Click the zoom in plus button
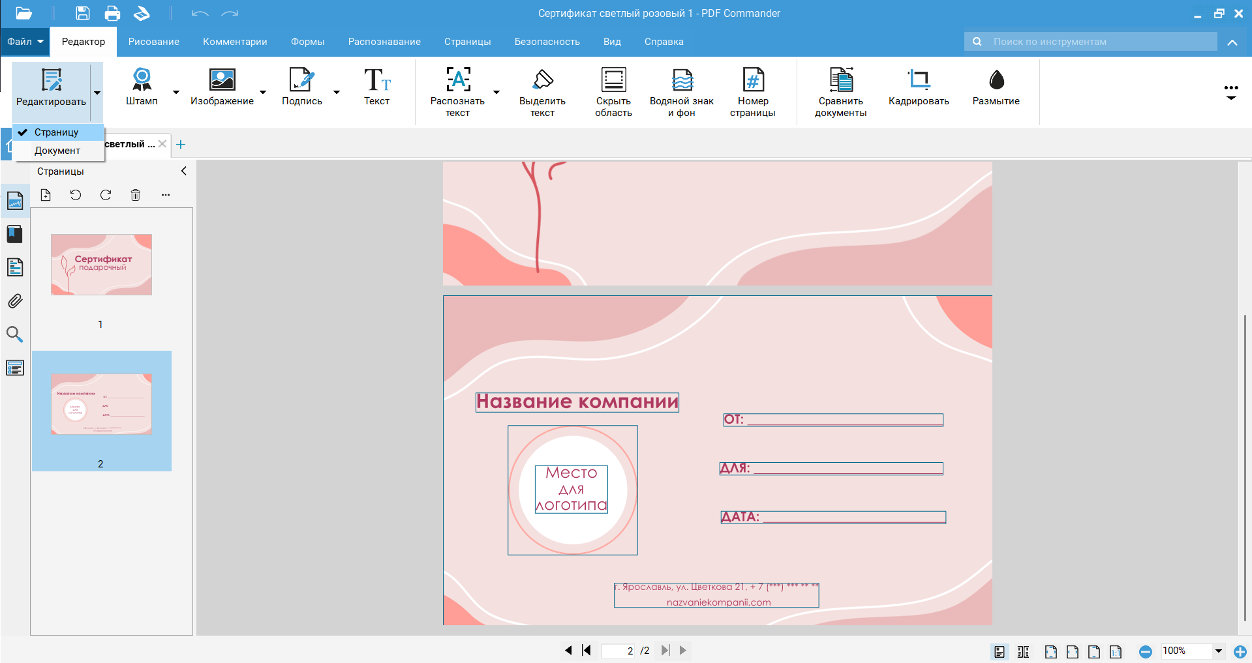This screenshot has height=663, width=1252. pyautogui.click(x=1240, y=651)
